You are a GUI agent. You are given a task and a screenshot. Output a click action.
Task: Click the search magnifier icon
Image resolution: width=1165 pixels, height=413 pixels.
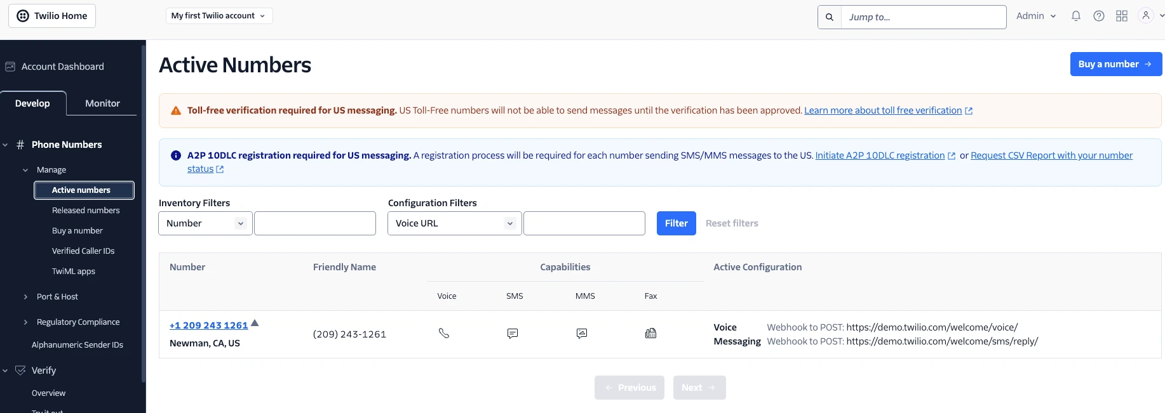point(830,17)
